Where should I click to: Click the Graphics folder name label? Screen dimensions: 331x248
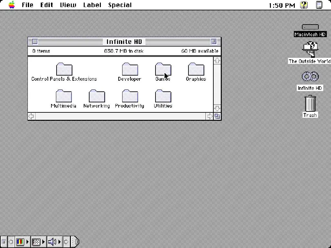pos(196,79)
